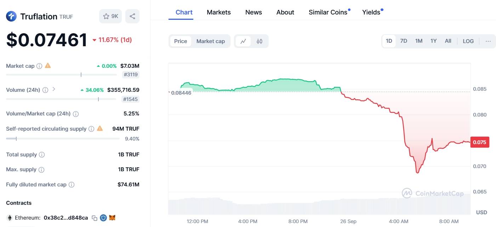
Task: Switch to the candlestick chart icon
Action: point(260,41)
